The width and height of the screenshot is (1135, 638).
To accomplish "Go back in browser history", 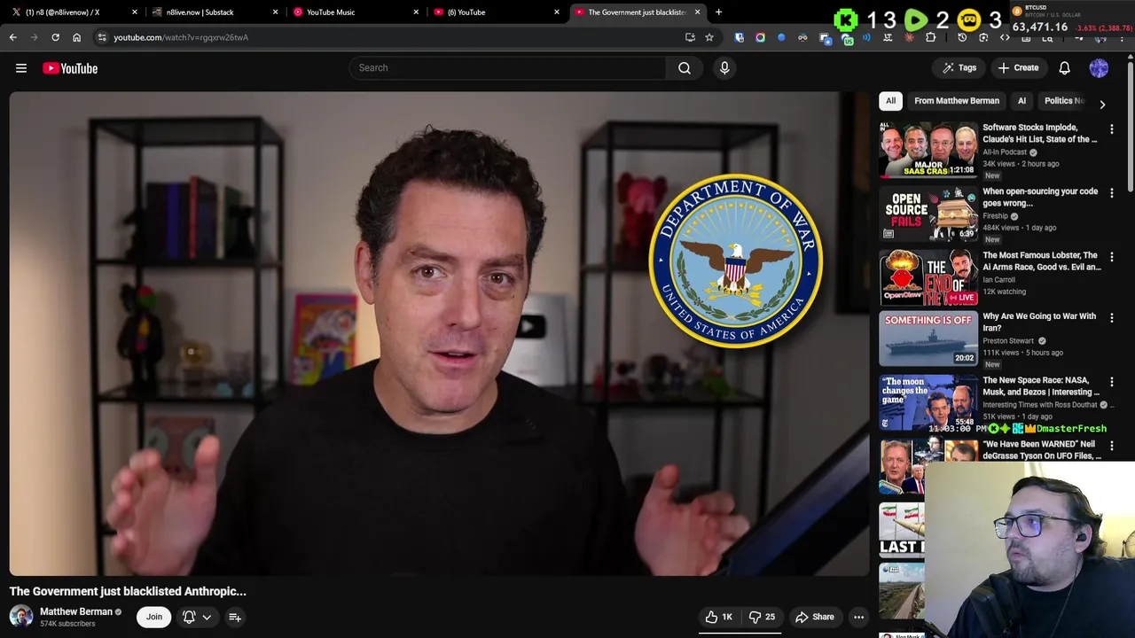I will point(12,37).
